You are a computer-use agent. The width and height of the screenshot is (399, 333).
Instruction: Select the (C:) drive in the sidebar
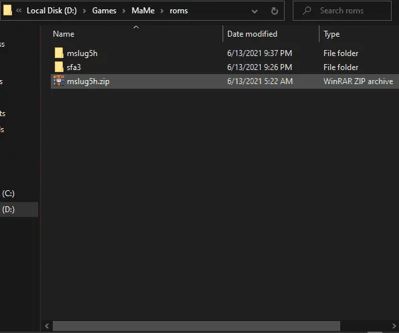8,194
